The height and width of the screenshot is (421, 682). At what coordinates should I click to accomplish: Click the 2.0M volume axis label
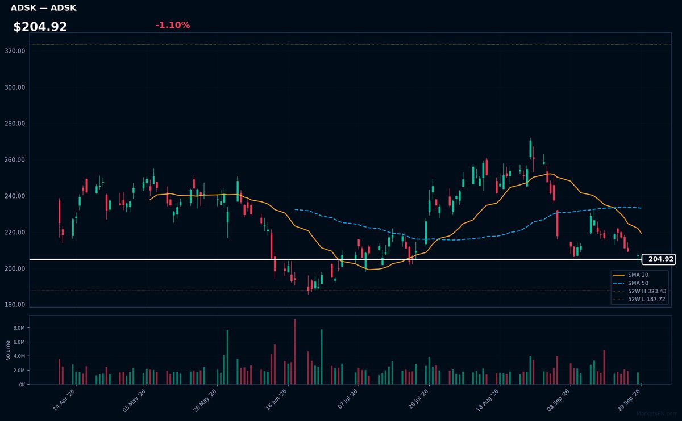(x=19, y=371)
